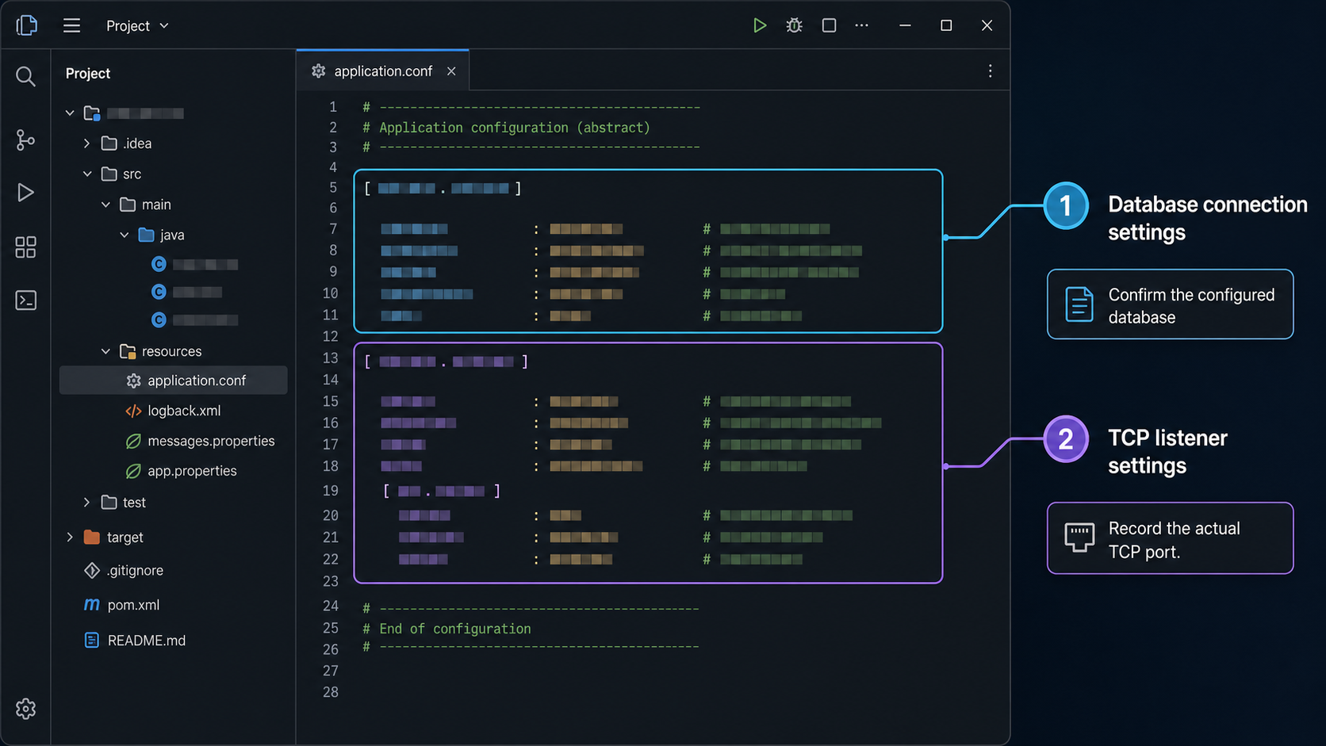The width and height of the screenshot is (1326, 746).
Task: Run the project with the green play button
Action: (759, 25)
